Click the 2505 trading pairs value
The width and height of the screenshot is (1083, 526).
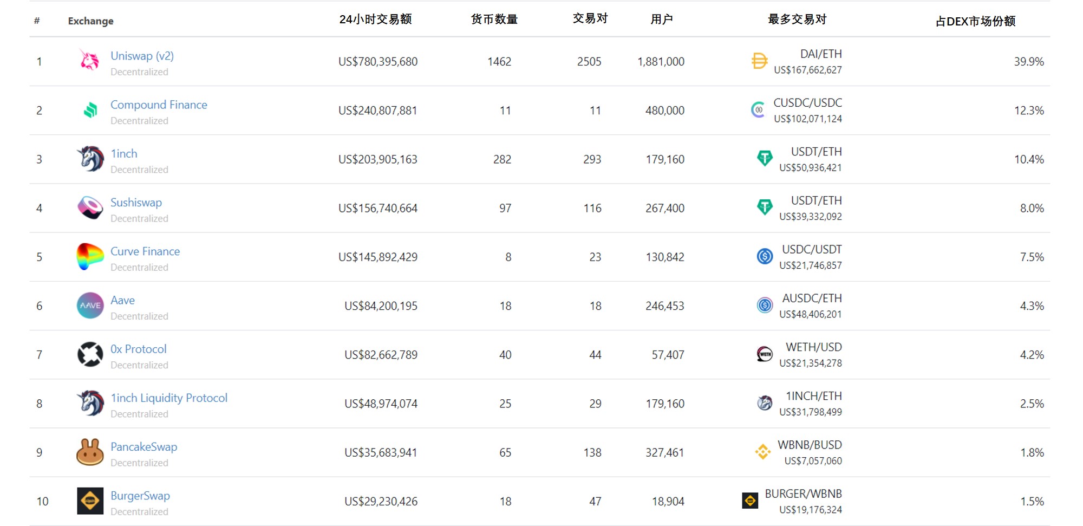589,62
